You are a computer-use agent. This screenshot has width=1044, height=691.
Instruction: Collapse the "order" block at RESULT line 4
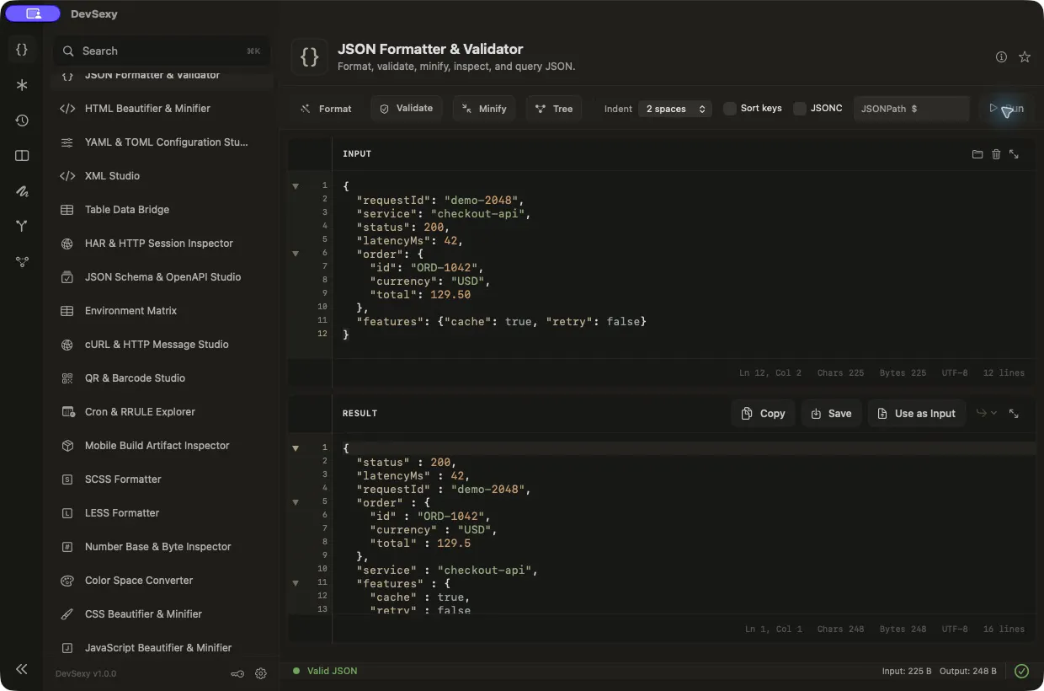[296, 502]
